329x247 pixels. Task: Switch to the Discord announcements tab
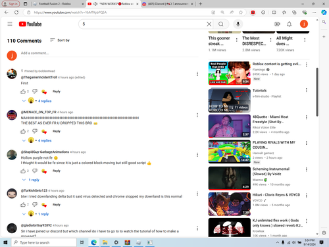point(168,4)
